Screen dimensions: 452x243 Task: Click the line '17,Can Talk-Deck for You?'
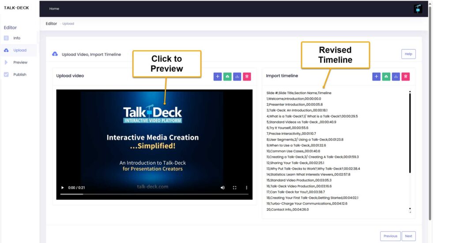pos(295,192)
